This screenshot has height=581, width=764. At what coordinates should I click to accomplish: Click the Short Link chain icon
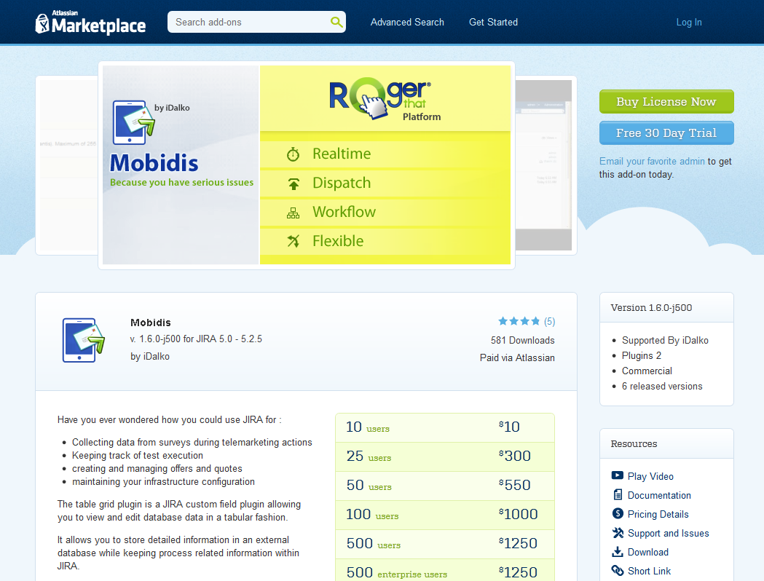pos(618,571)
